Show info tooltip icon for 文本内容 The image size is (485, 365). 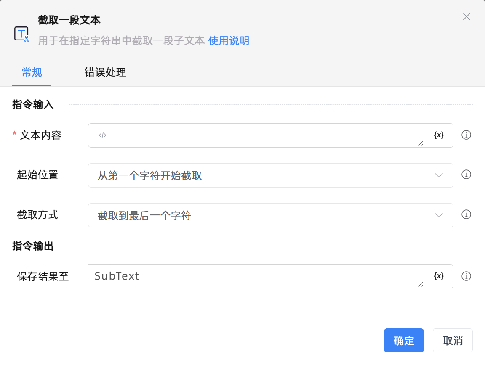(x=466, y=135)
